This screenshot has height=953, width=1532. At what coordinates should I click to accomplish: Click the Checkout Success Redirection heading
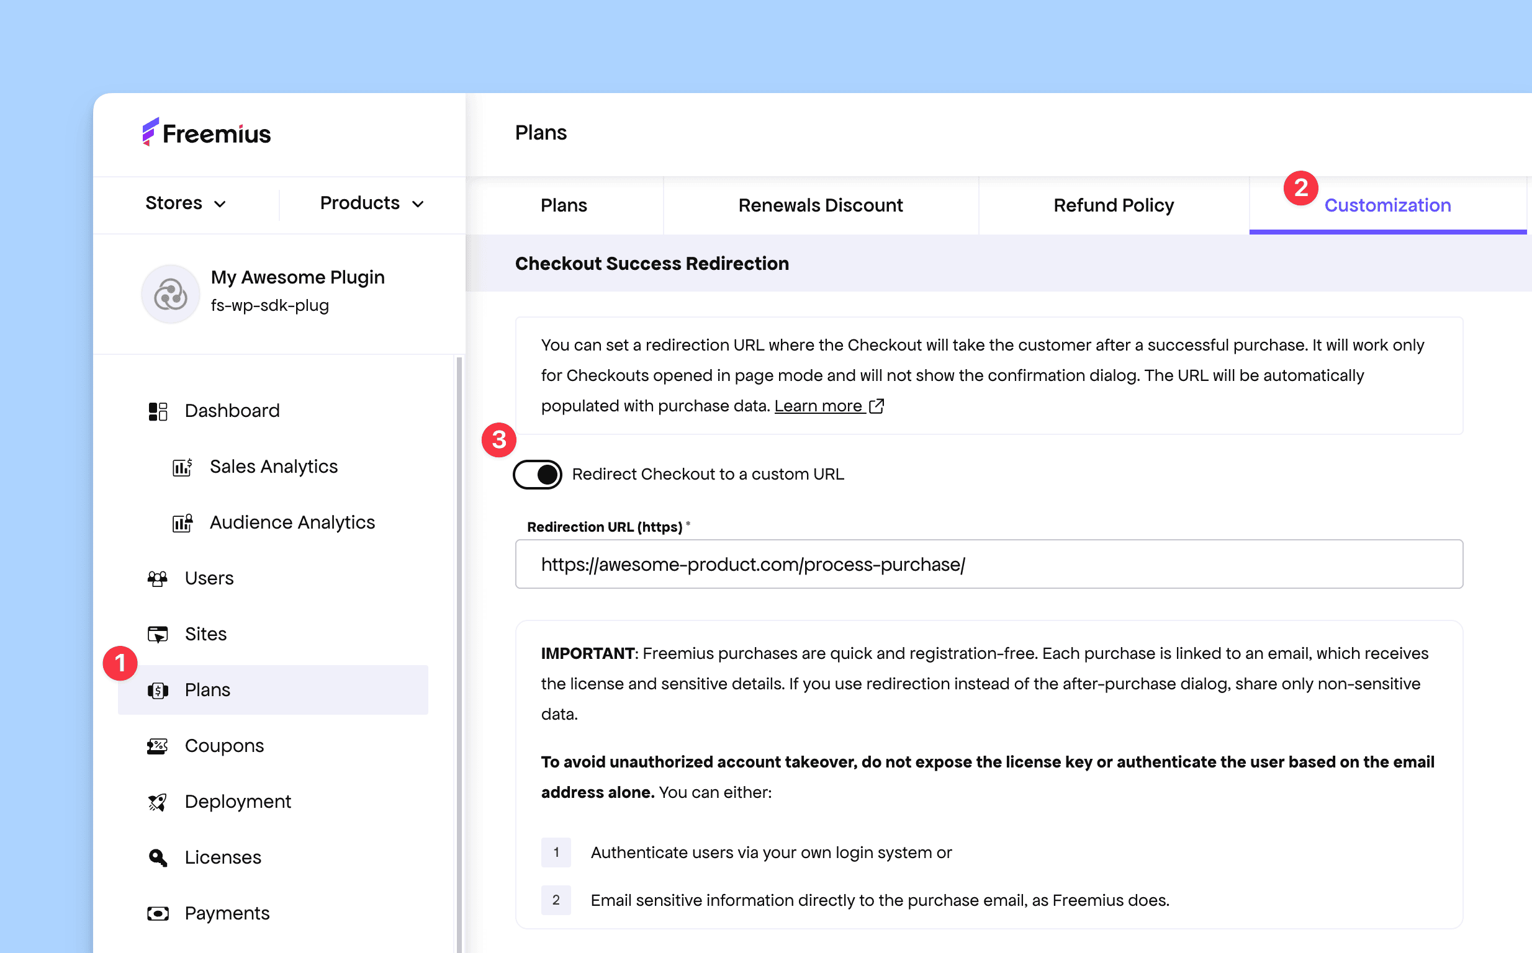[x=652, y=264]
